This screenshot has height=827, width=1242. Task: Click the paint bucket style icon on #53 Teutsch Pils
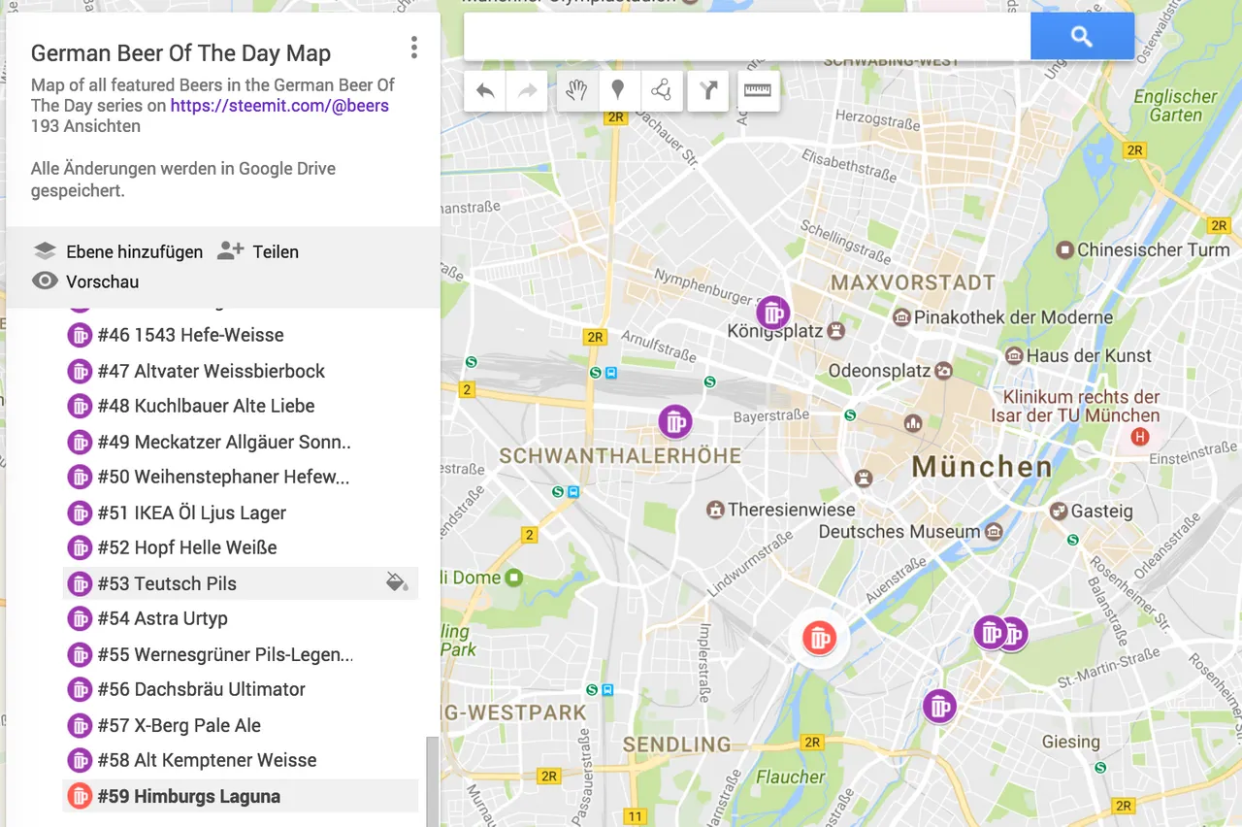click(397, 582)
